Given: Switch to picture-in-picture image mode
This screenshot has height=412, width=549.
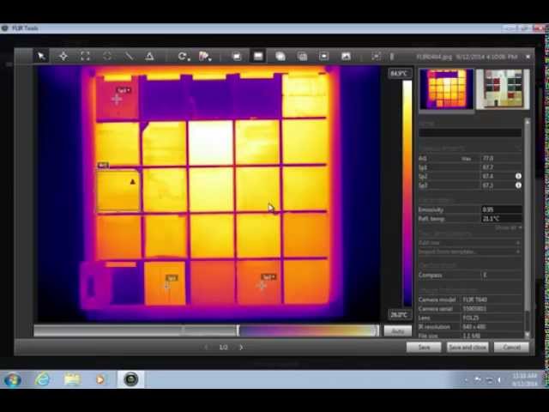Looking at the screenshot, I should (x=324, y=56).
